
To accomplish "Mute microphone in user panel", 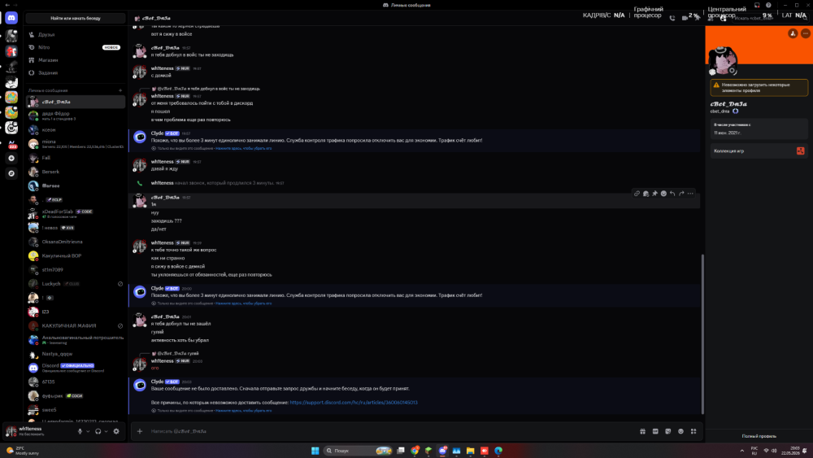I will click(80, 431).
